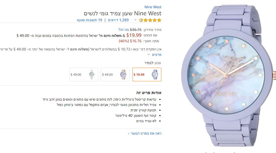Click the Hebrew product title heading
Image resolution: width=276 pixels, height=153 pixels.
[x=123, y=13]
